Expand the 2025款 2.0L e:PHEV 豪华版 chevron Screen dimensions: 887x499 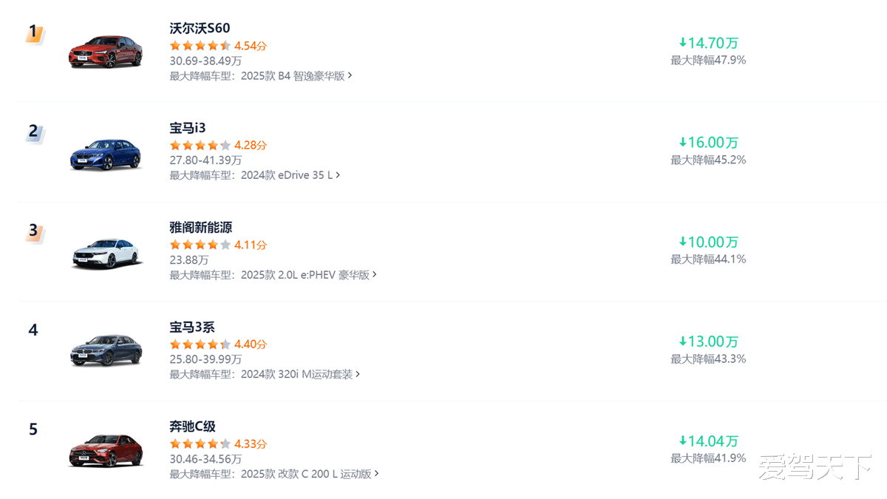375,274
